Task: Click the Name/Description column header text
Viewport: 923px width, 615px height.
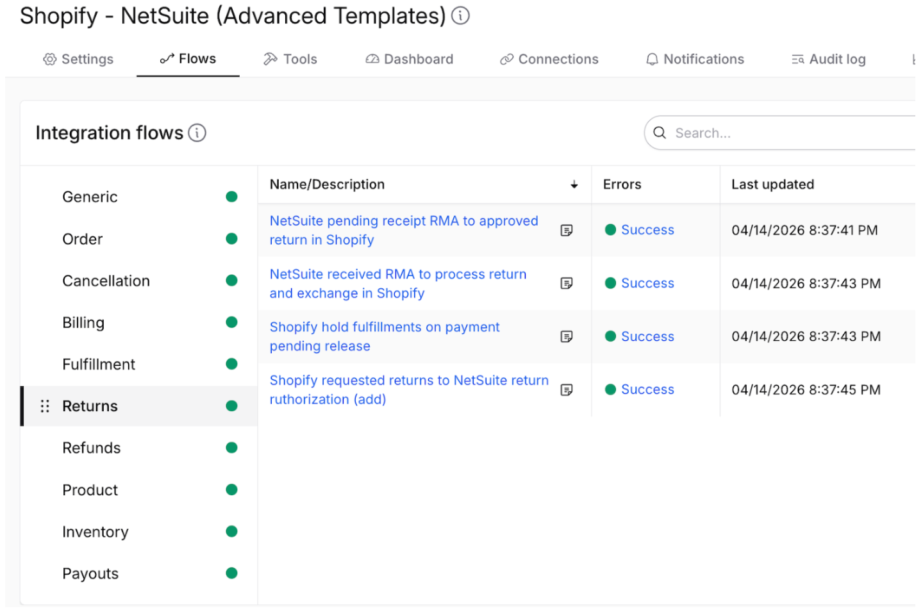Action: tap(327, 184)
